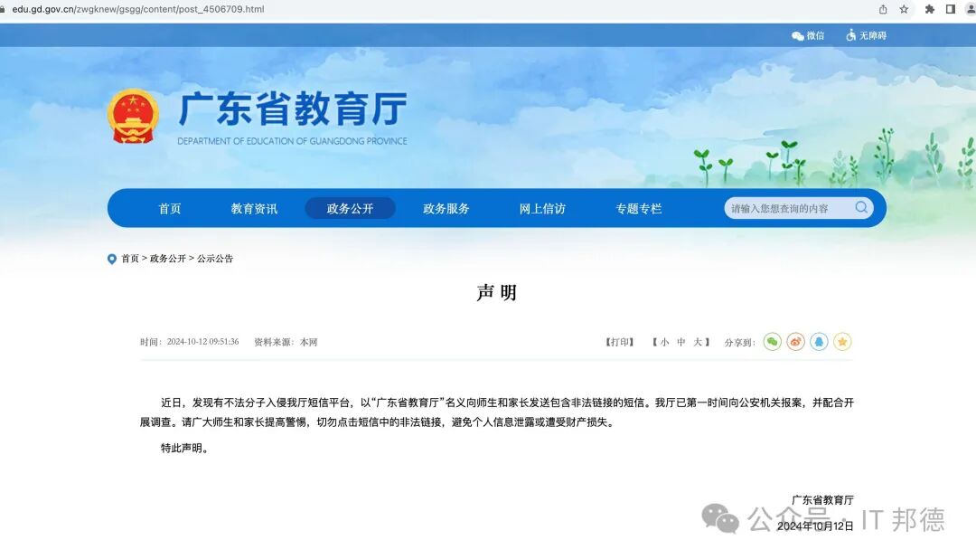Set font size to 中
976x559 pixels.
681,342
